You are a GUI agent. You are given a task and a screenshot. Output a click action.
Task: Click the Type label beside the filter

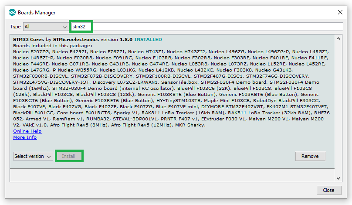click(15, 27)
